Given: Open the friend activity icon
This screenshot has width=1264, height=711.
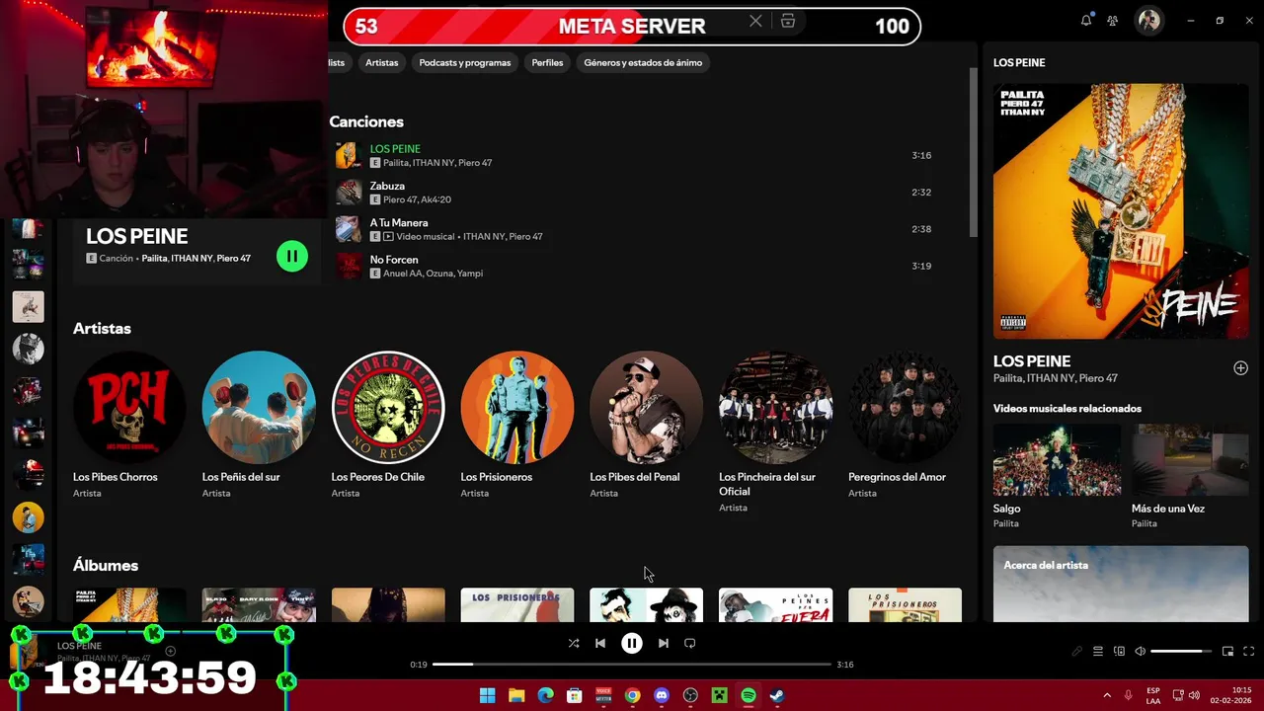Looking at the screenshot, I should pyautogui.click(x=1113, y=21).
